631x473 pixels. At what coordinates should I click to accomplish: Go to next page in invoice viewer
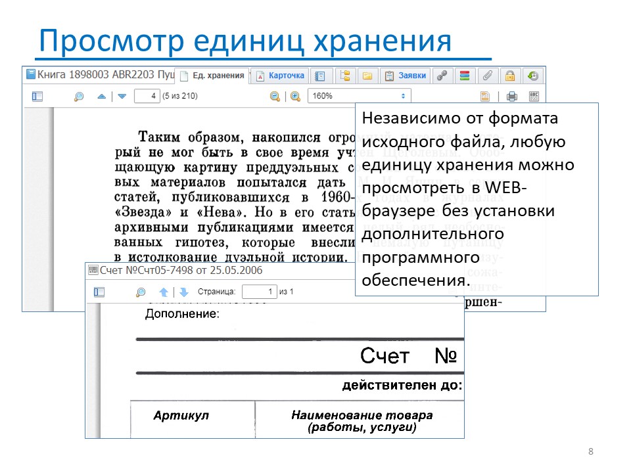184,292
